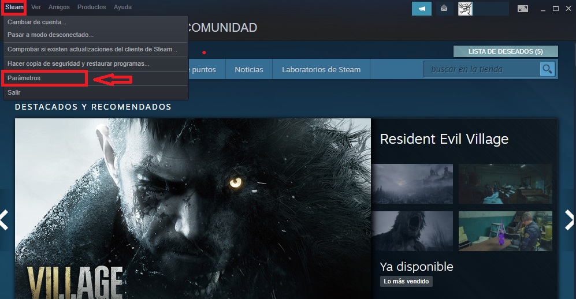Choose Pasar a modo desconectado
This screenshot has height=299, width=576.
tap(95, 35)
